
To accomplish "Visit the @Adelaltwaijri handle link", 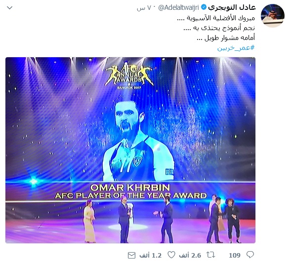I will (178, 7).
